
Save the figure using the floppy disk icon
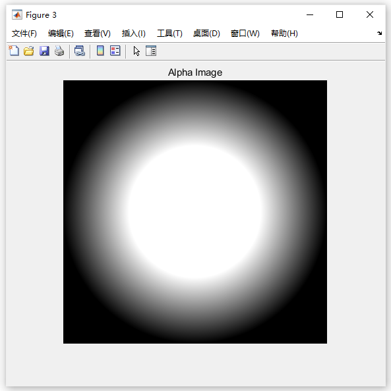[44, 51]
